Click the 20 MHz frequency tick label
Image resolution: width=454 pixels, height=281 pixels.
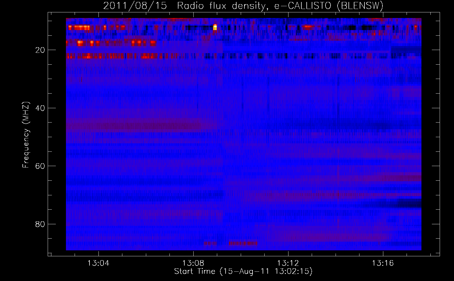click(x=40, y=50)
